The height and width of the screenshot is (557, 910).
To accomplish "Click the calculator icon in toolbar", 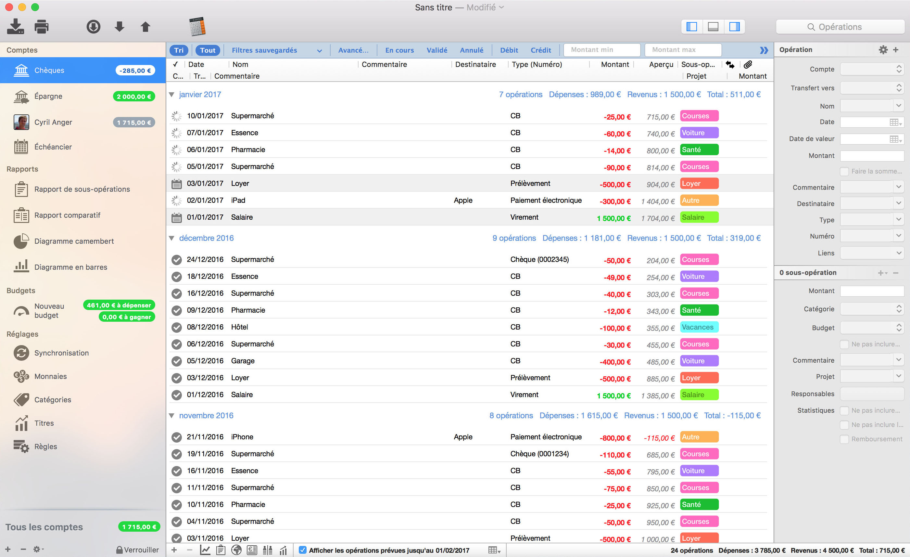I will pos(197,27).
